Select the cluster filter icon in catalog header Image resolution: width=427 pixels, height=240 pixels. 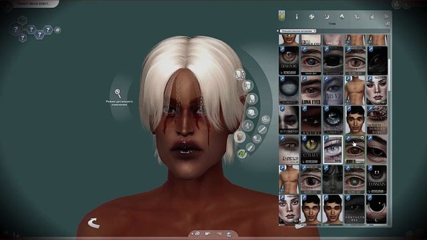click(x=342, y=17)
